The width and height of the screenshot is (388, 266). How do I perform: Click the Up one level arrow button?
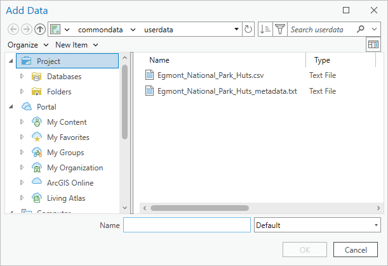39,30
